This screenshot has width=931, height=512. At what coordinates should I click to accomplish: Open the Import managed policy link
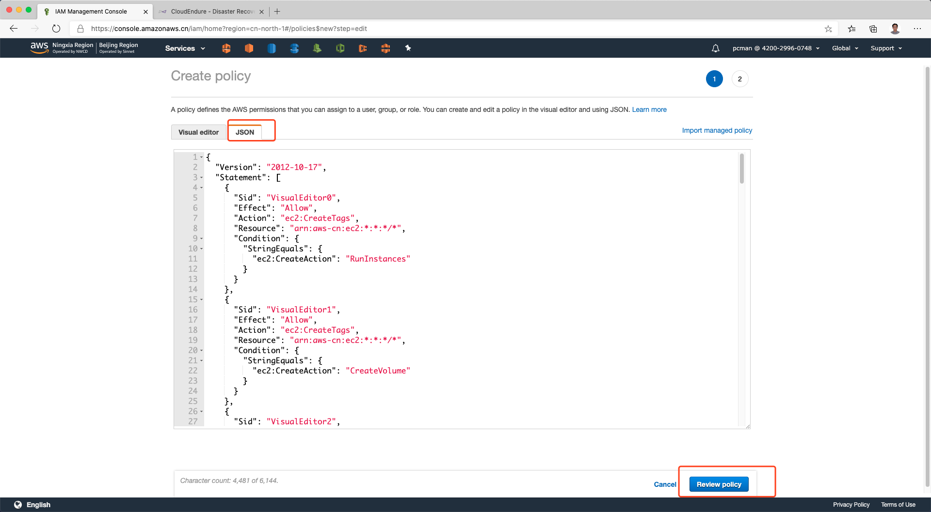pyautogui.click(x=717, y=130)
